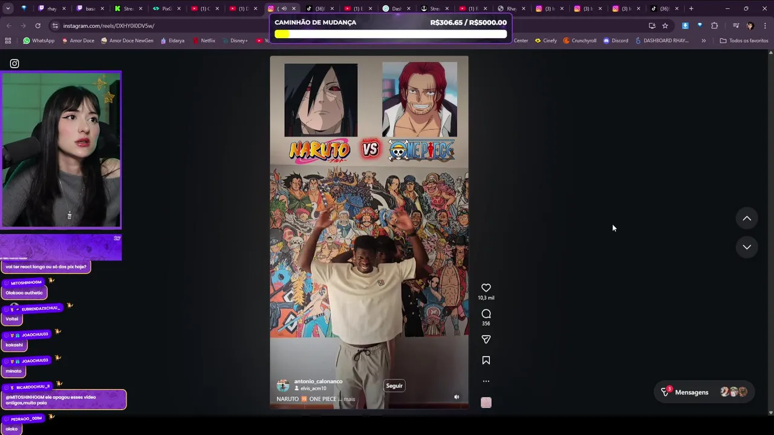
Task: Open the Extensions puzzle icon
Action: 715,26
